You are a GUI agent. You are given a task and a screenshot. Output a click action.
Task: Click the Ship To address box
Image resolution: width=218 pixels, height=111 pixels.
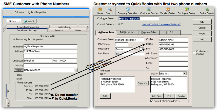tap(169, 85)
